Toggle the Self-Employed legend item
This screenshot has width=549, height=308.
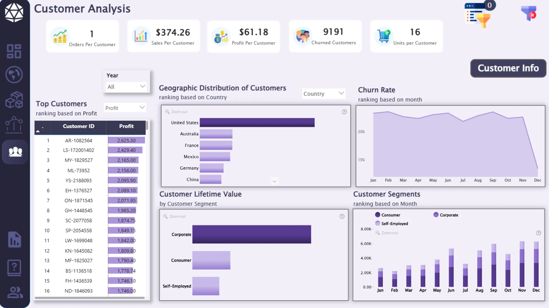click(391, 224)
